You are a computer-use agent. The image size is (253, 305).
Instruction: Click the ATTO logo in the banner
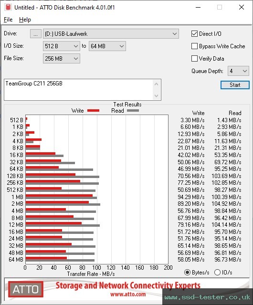click(x=26, y=289)
